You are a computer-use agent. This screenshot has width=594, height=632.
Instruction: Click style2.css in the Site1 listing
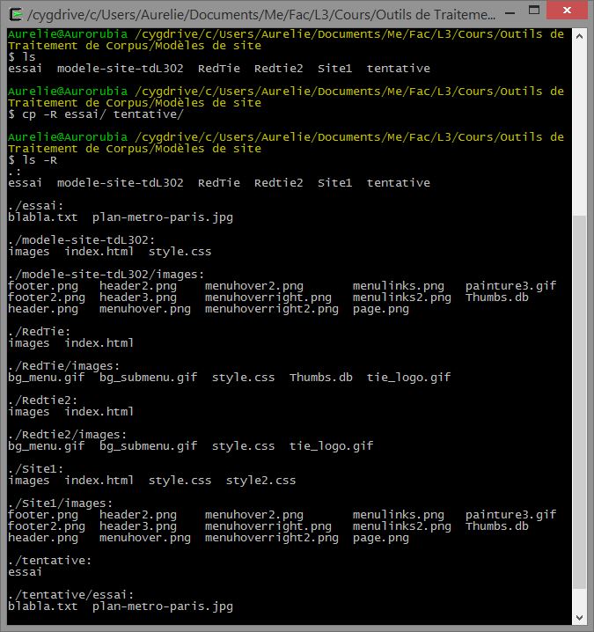click(260, 481)
